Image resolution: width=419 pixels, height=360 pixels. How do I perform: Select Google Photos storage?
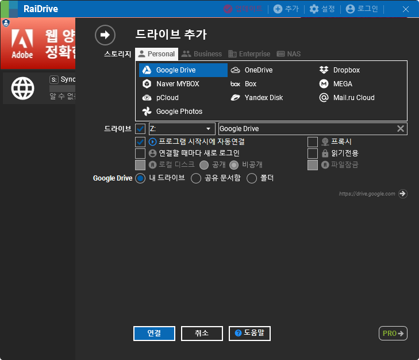click(x=172, y=112)
